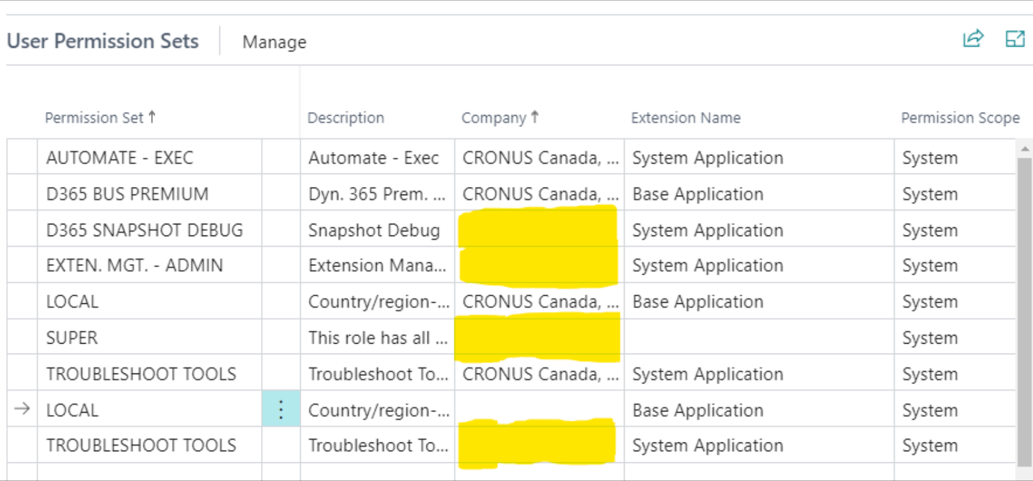Expand the part with the pop-out icon
This screenshot has width=1033, height=481.
point(1014,39)
